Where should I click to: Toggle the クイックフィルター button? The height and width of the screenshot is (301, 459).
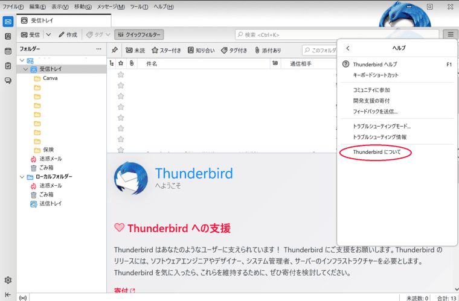point(139,34)
